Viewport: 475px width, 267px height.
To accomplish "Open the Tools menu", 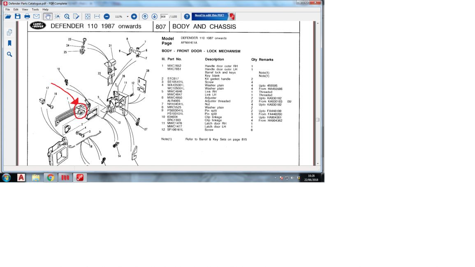I will (x=35, y=9).
